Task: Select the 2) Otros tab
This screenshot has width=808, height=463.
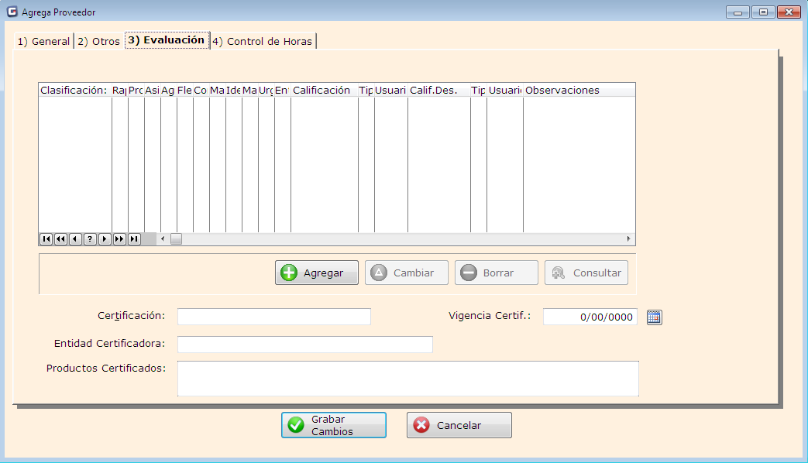Action: click(x=98, y=41)
